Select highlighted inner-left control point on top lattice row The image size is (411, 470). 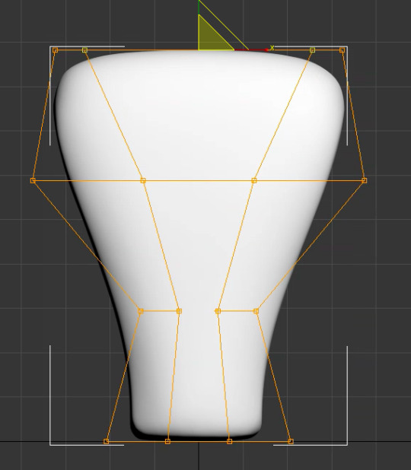(84, 50)
